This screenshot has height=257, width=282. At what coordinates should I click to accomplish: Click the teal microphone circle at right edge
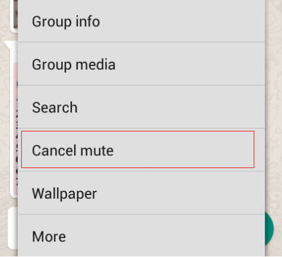click(x=270, y=229)
